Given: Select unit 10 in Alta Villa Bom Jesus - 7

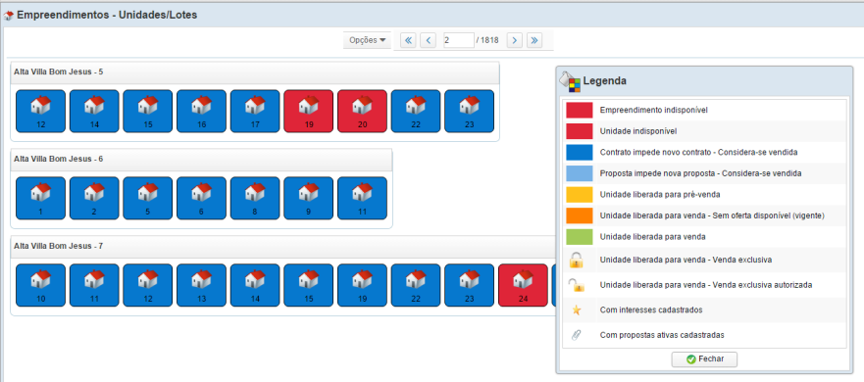Looking at the screenshot, I should pos(41,285).
